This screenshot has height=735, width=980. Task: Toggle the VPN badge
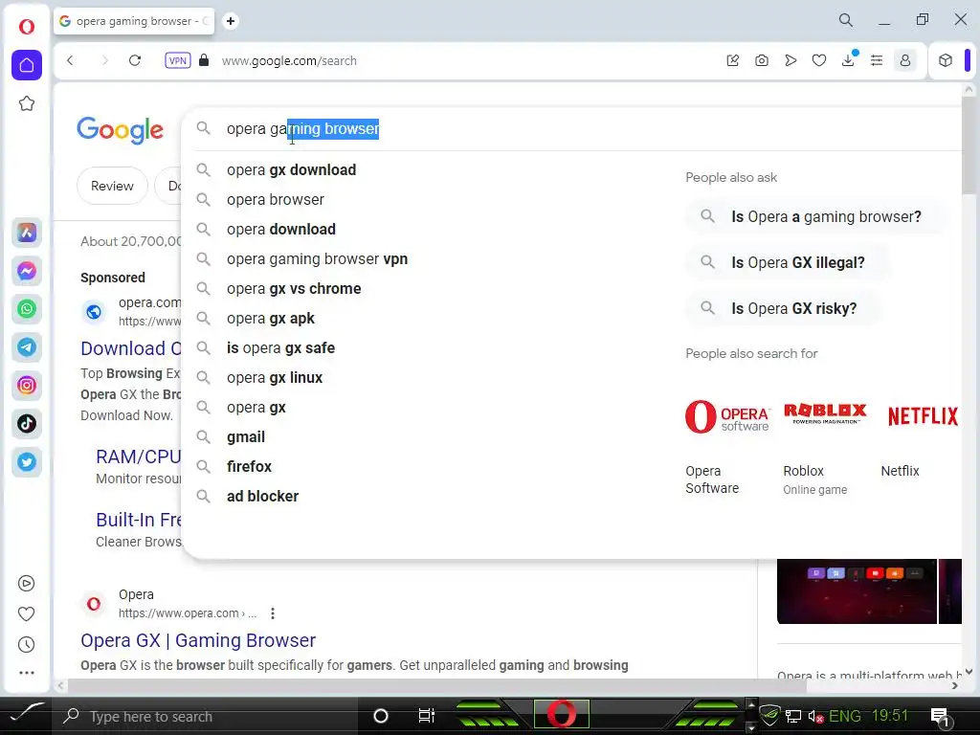tap(177, 60)
